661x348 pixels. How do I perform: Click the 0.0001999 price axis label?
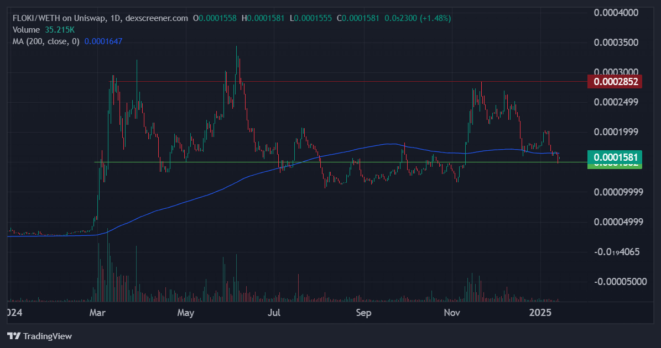pos(616,132)
